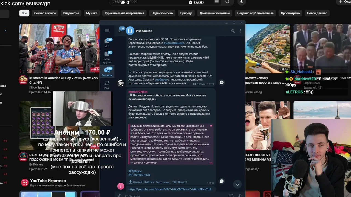This screenshot has height=197, width=351.
Task: Open the pink J sender avatar
Action: 121,186
